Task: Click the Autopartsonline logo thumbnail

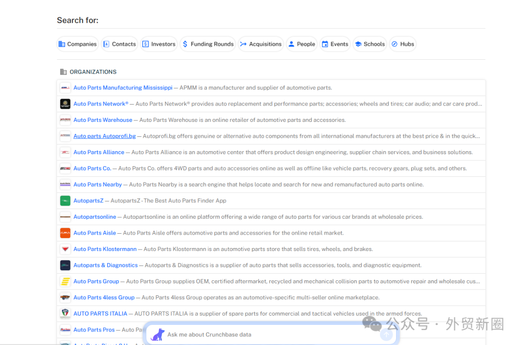Action: [65, 217]
